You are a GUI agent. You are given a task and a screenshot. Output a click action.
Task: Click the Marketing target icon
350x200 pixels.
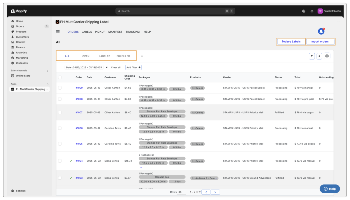pos(13,58)
